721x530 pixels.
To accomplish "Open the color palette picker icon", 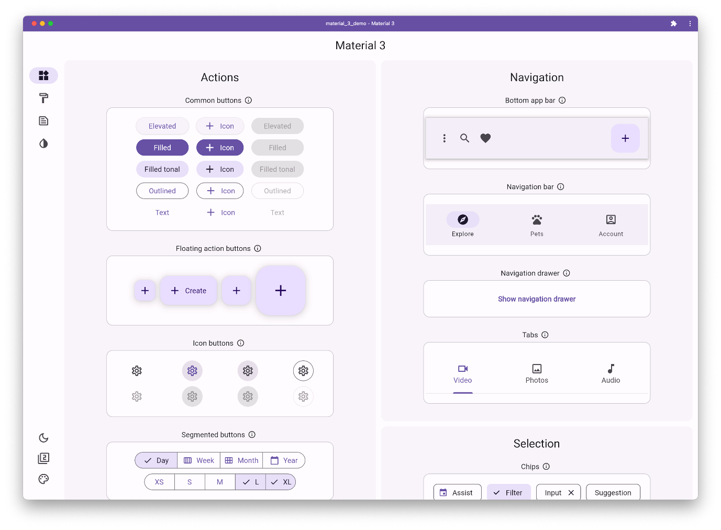I will (43, 479).
